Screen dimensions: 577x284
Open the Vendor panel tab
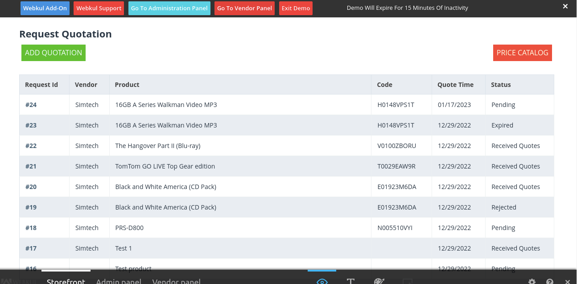176,281
